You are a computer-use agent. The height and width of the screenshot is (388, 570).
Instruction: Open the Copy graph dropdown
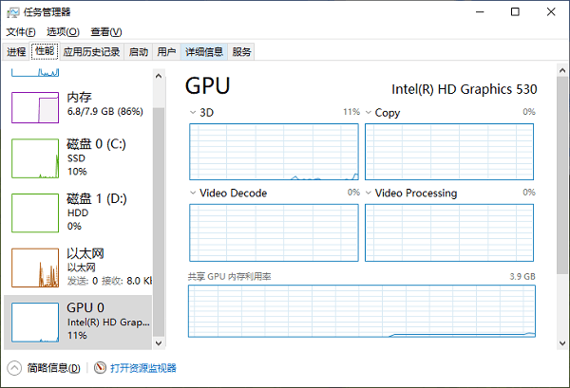click(370, 113)
